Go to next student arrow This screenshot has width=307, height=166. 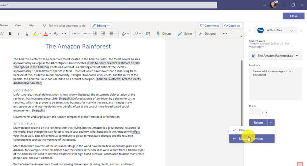coord(301,31)
